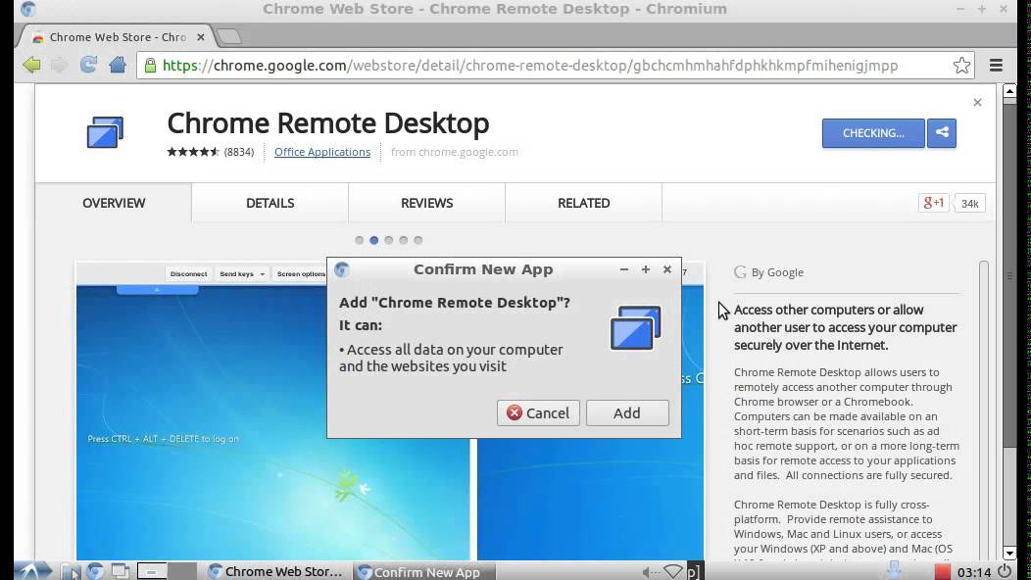Select the RELATED tab

(x=583, y=203)
